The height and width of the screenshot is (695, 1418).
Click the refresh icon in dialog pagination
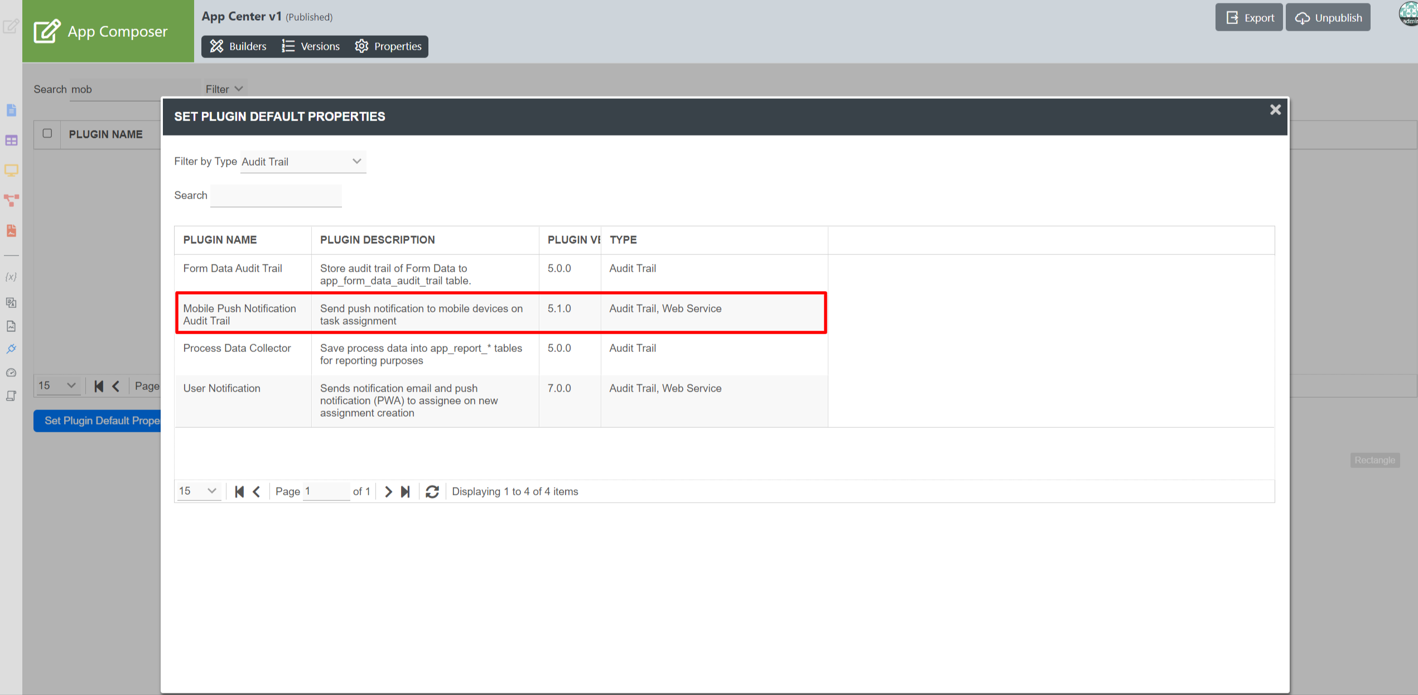(432, 491)
